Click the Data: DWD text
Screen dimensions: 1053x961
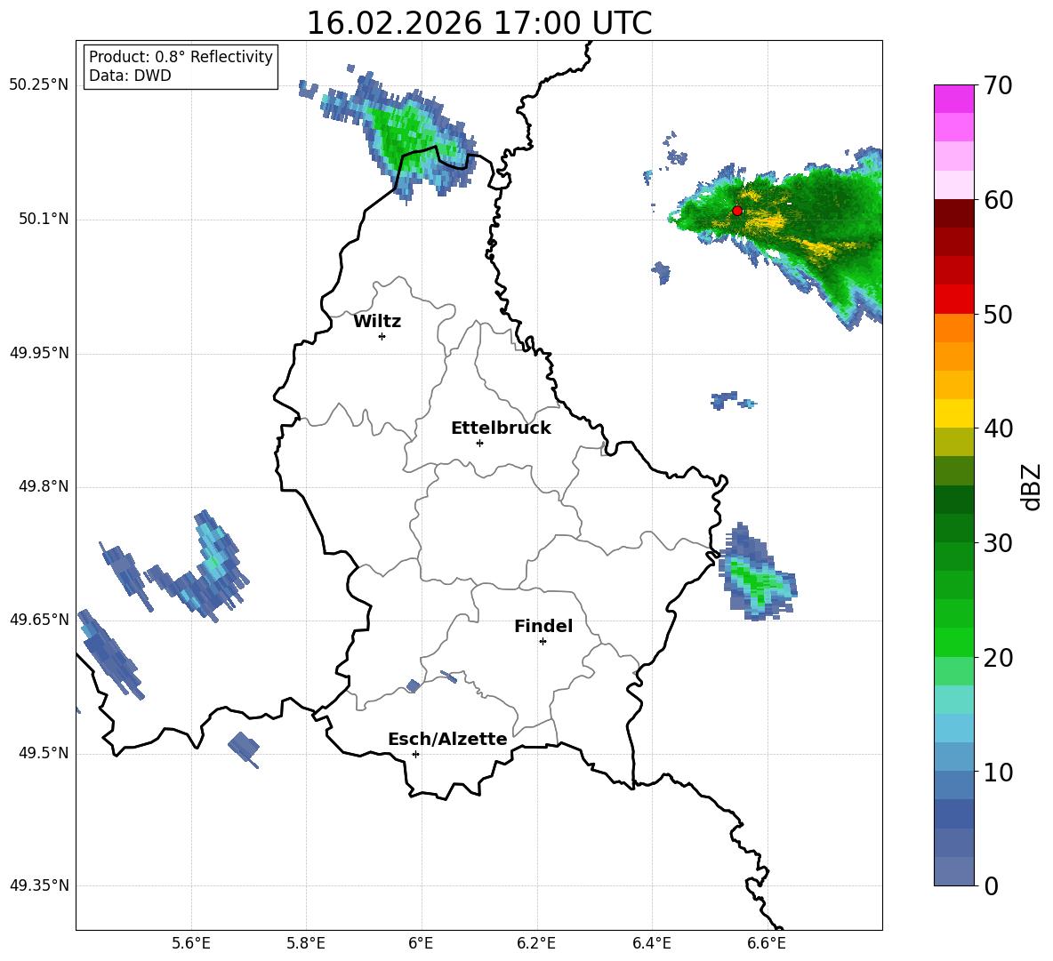130,76
